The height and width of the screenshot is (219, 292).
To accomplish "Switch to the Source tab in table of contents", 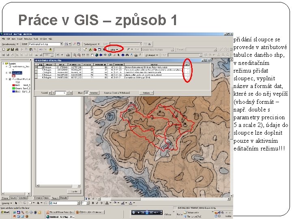I will [13, 198].
